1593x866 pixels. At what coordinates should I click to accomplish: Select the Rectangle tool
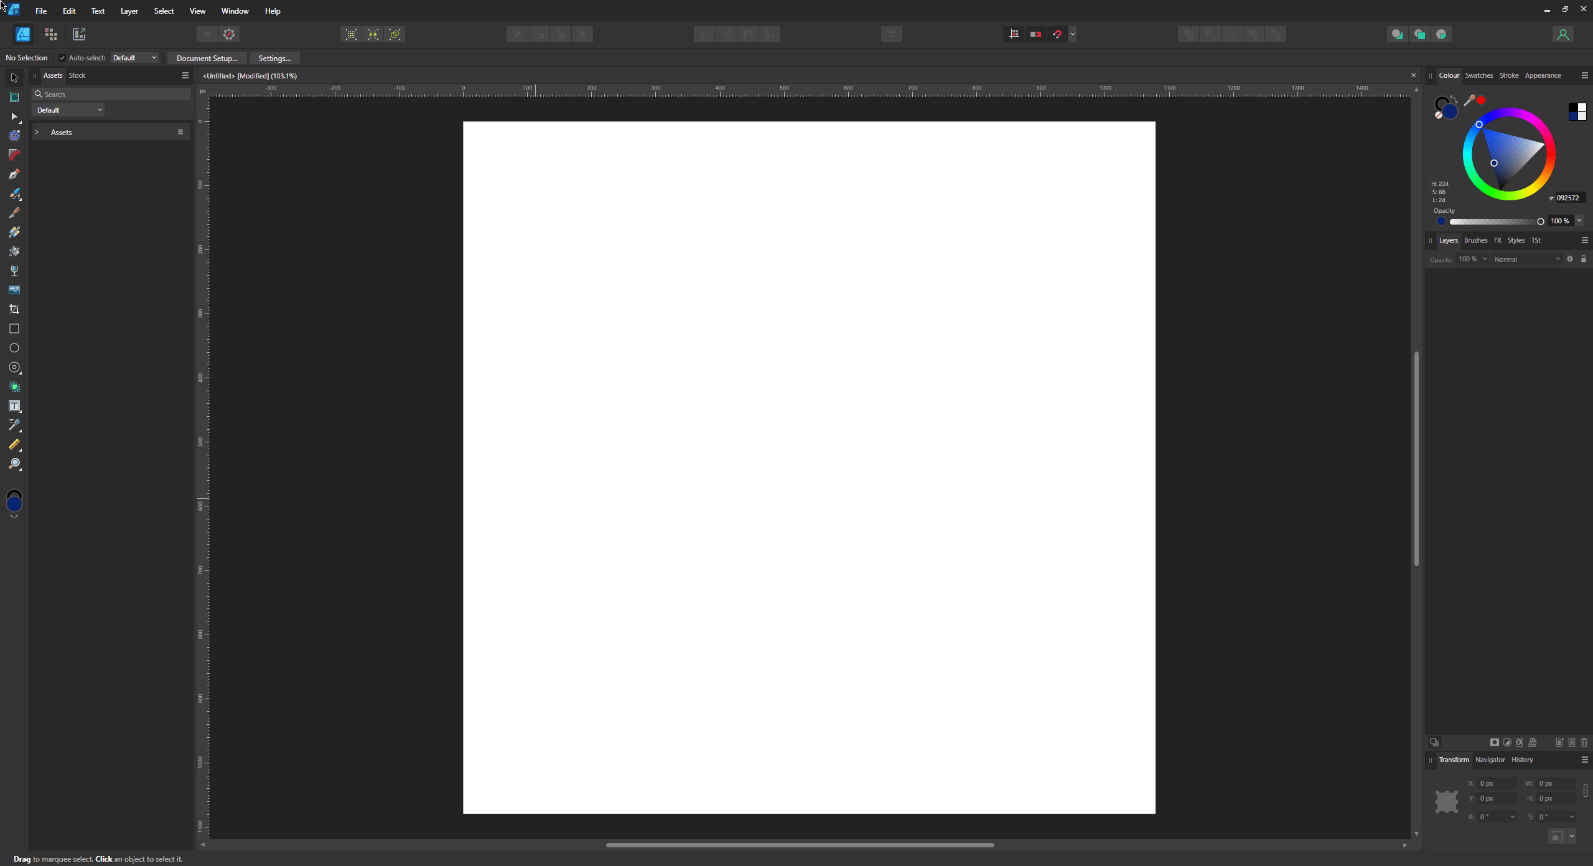pyautogui.click(x=14, y=328)
